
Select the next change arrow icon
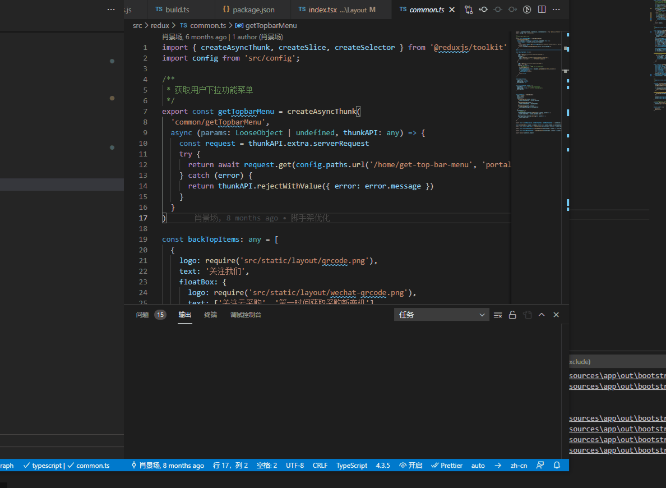[x=512, y=10]
